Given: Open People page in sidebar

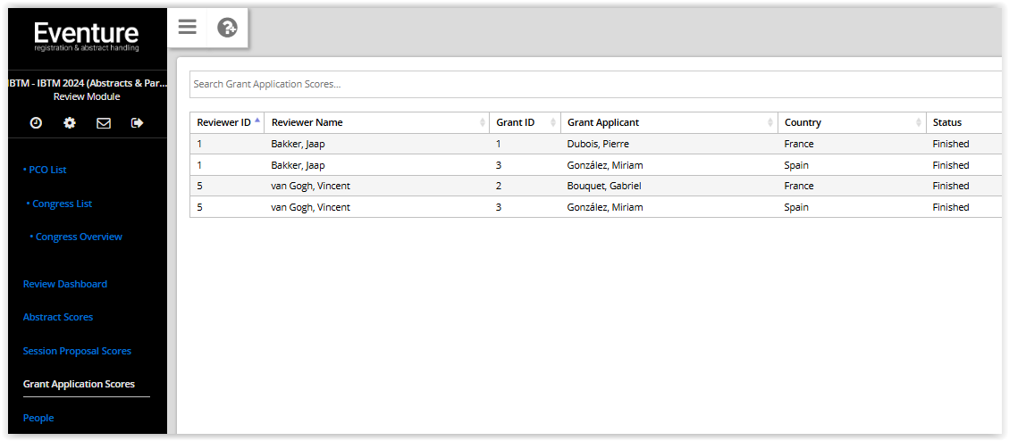Looking at the screenshot, I should [38, 418].
